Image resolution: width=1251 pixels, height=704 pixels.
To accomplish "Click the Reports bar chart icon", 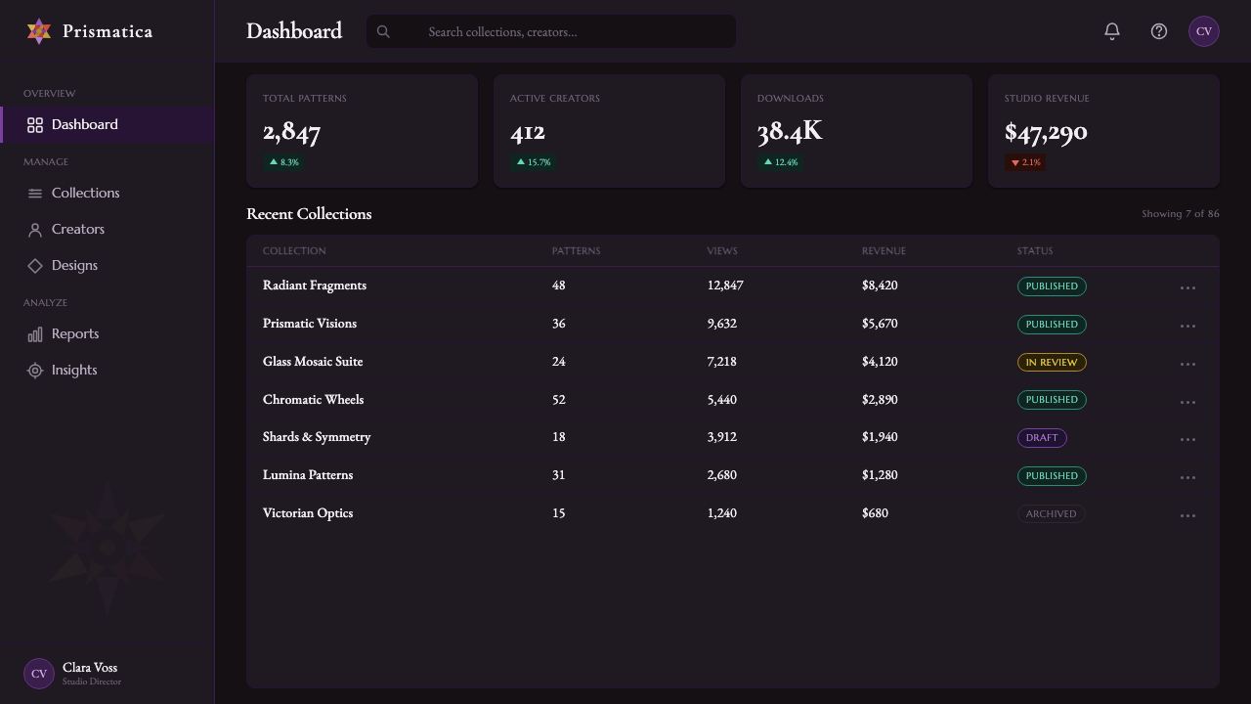I will pos(35,334).
